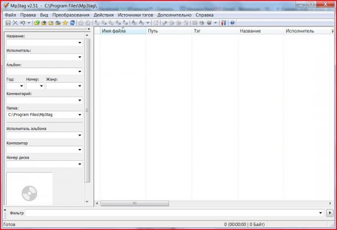Click the Add directory folder icon

click(x=44, y=22)
